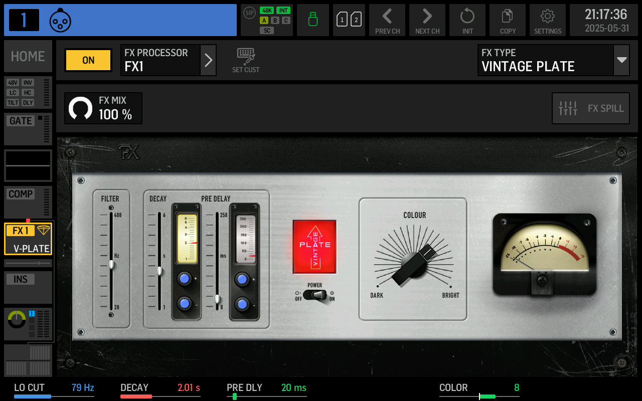Click the COPY icon
This screenshot has height=401, width=642.
(508, 20)
